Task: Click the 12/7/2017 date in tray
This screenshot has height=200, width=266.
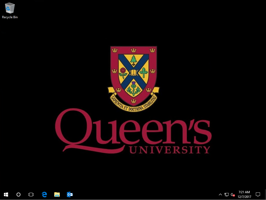Action: (x=244, y=197)
